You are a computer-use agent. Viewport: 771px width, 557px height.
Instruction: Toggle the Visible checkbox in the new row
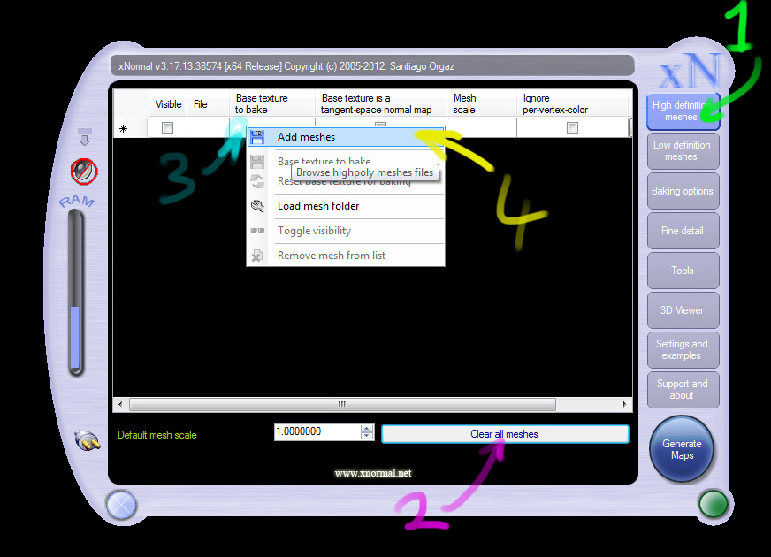click(168, 128)
